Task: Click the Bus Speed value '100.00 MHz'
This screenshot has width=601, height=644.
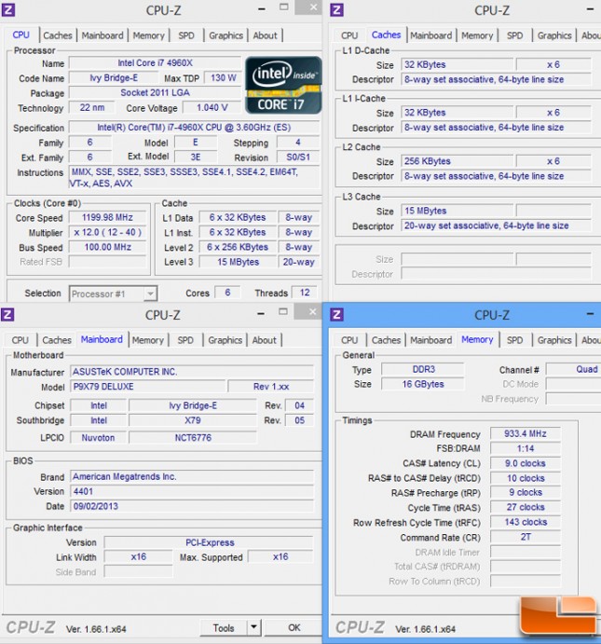Action: 107,247
